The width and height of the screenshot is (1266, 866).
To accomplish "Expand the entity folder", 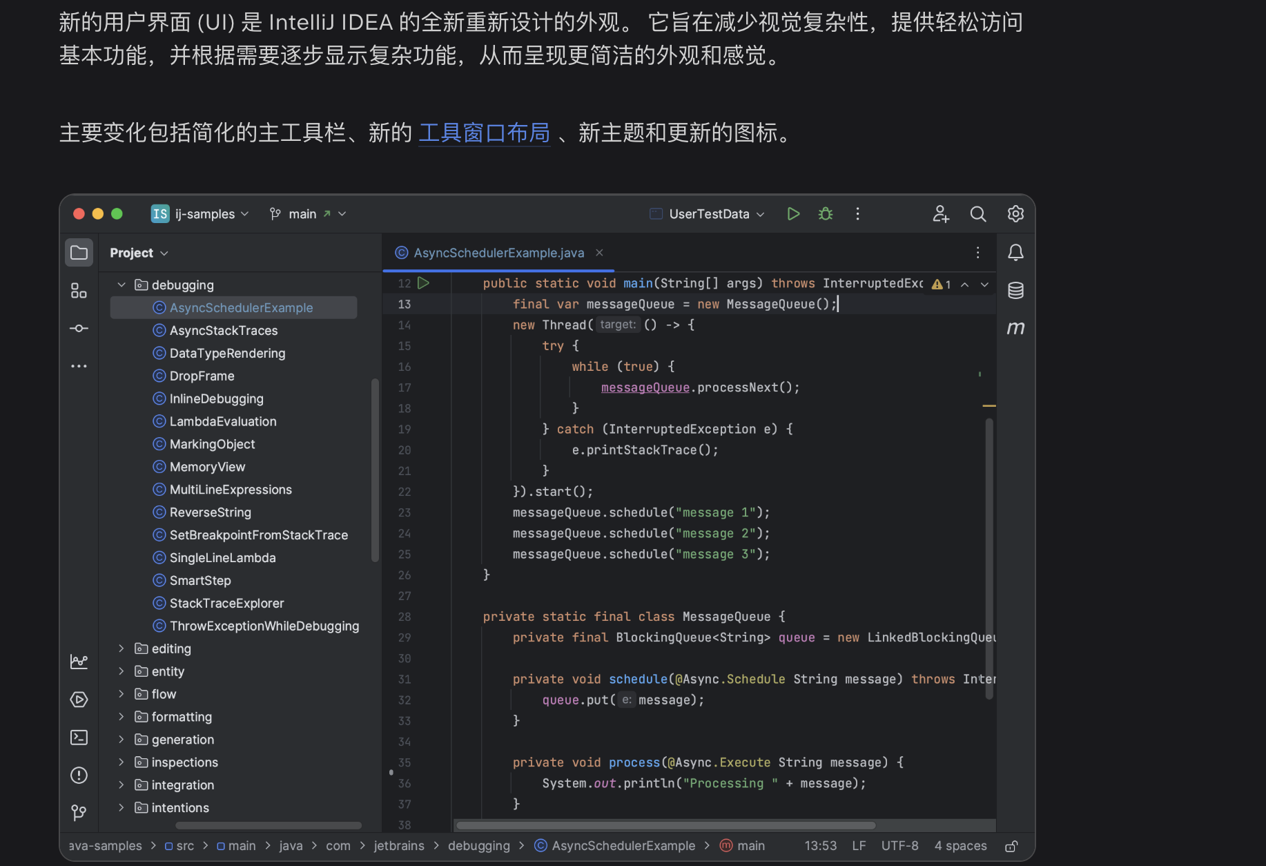I will click(x=121, y=671).
